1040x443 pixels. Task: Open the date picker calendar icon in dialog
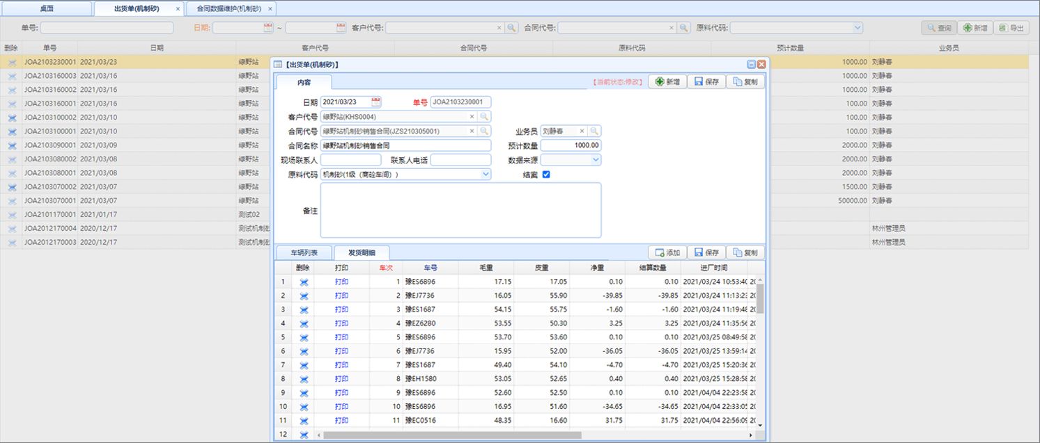coord(376,102)
